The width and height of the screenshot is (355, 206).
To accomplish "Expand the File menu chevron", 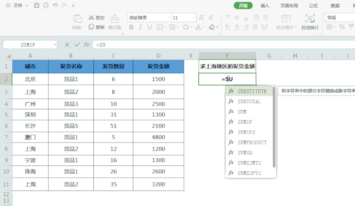I will pyautogui.click(x=27, y=6).
